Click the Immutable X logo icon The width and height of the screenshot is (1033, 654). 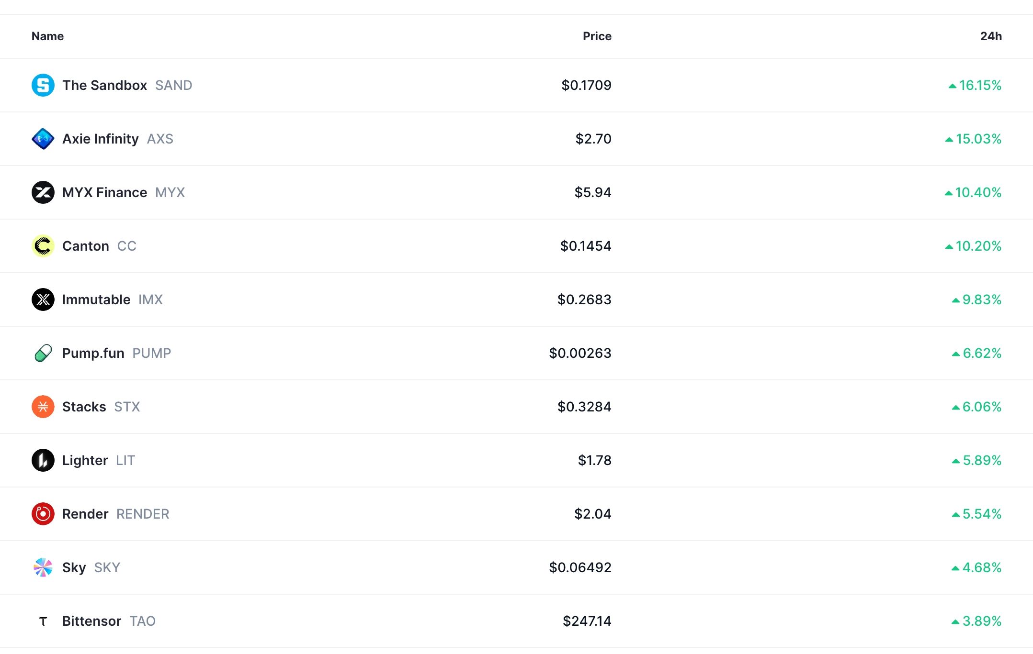tap(43, 299)
